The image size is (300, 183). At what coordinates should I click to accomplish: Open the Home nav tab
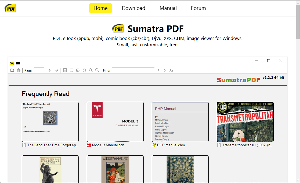tap(100, 8)
